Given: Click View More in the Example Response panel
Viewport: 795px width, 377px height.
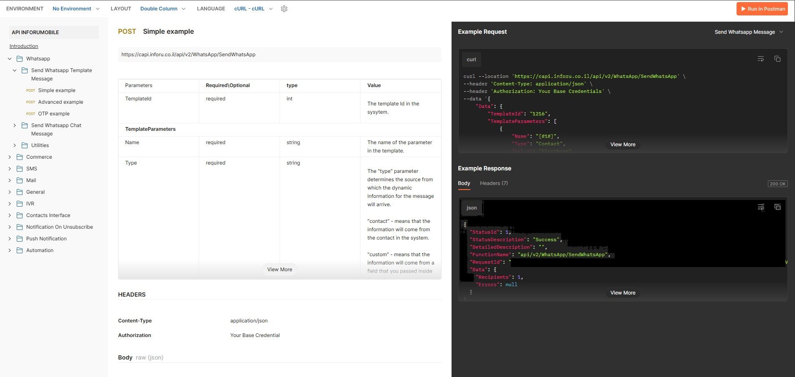Looking at the screenshot, I should (623, 293).
